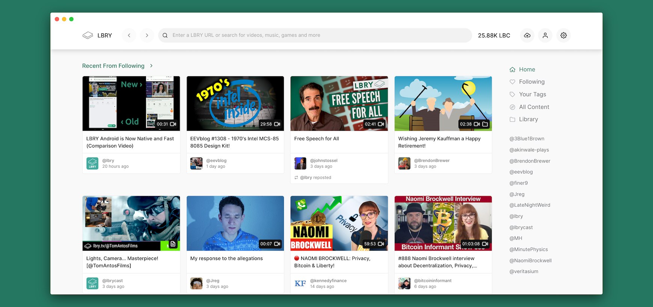Click the search magnifier icon
653x307 pixels.
165,35
